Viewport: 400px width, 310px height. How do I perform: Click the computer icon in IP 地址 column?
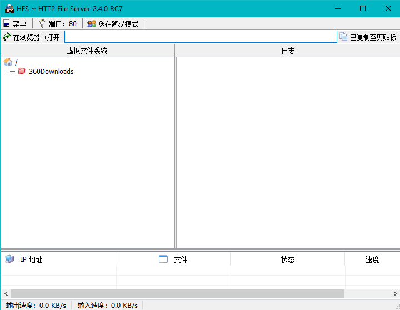[x=9, y=259]
